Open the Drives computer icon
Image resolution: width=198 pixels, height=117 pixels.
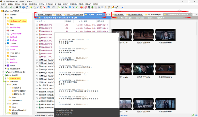pyautogui.click(x=17, y=7)
